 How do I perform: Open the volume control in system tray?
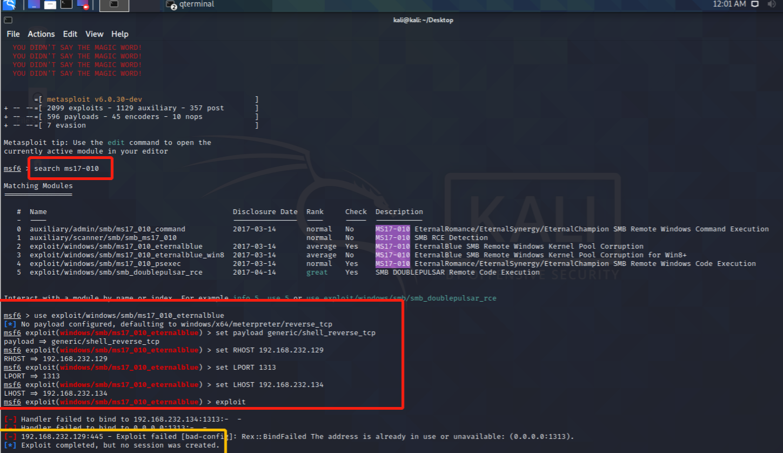click(771, 4)
